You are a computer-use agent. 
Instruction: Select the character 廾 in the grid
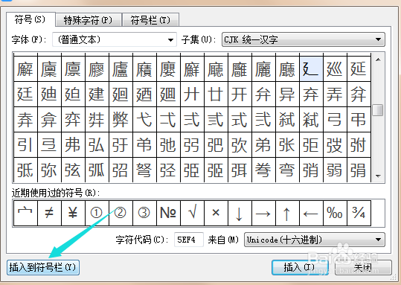pos(192,95)
